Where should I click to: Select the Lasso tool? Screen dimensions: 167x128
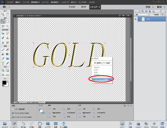click(x=3, y=26)
